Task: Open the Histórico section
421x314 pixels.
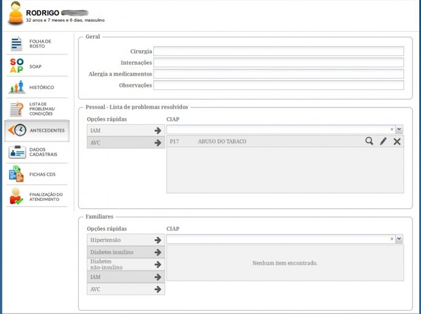Action: pos(37,87)
